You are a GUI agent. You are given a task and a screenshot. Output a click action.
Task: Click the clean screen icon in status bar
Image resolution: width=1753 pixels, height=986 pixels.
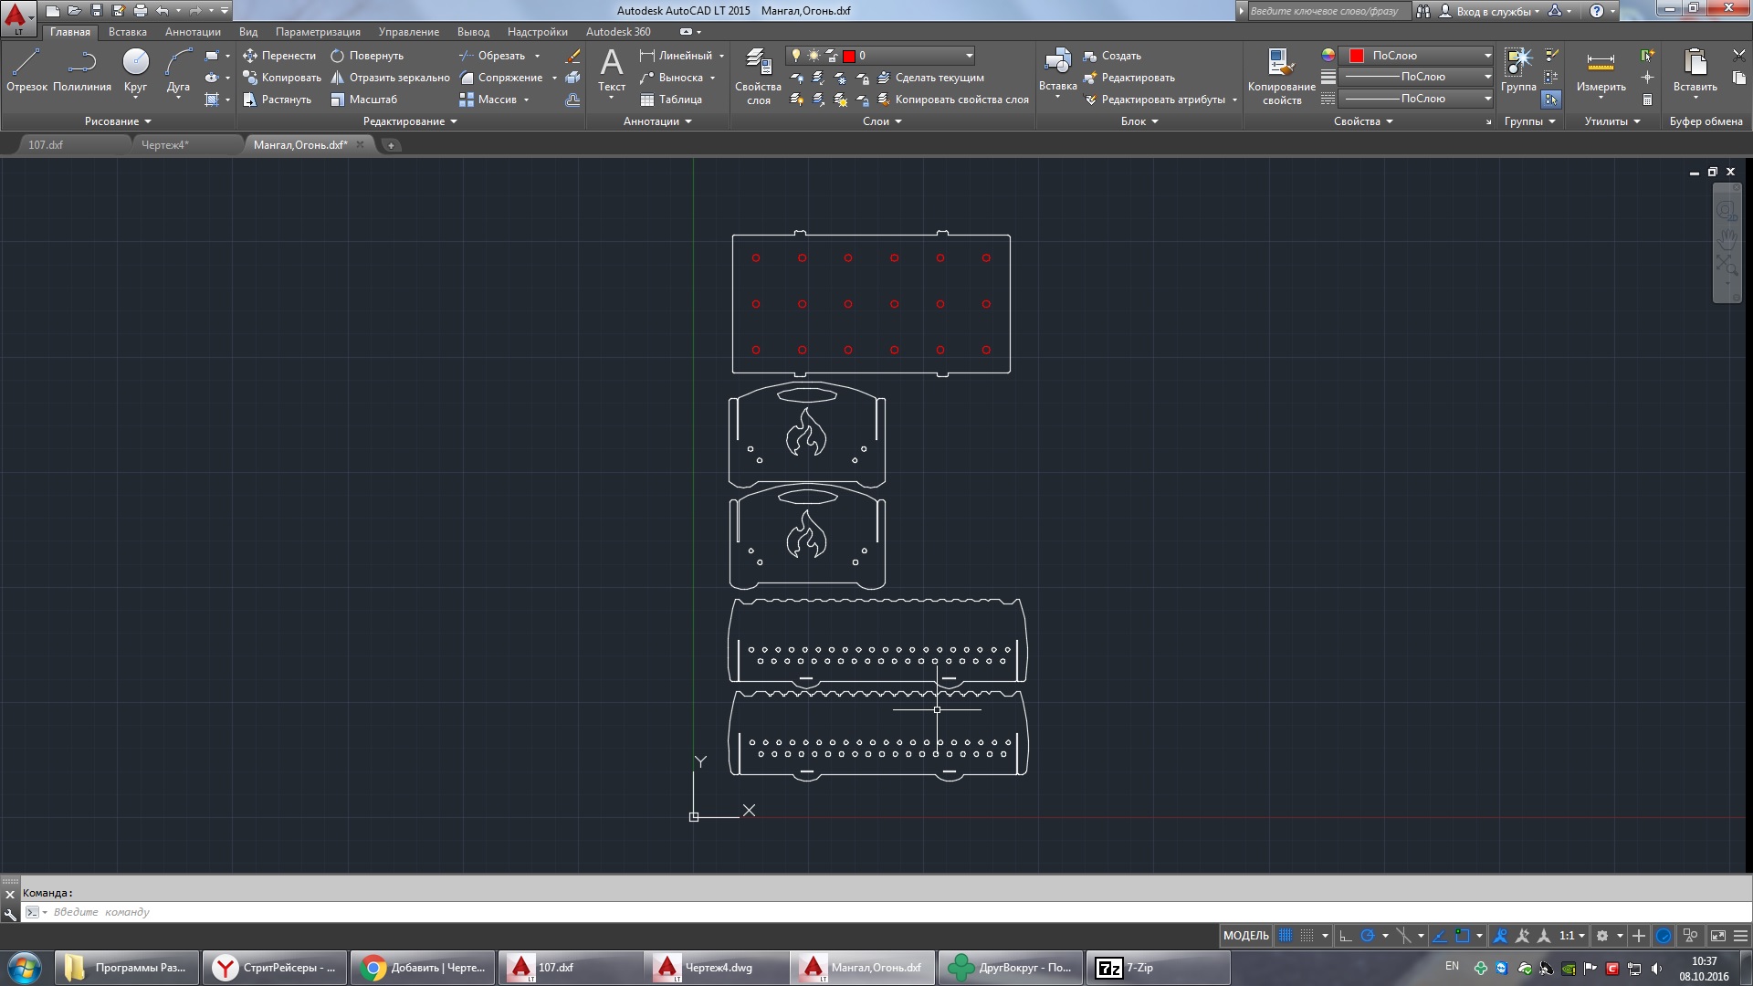tap(1718, 936)
